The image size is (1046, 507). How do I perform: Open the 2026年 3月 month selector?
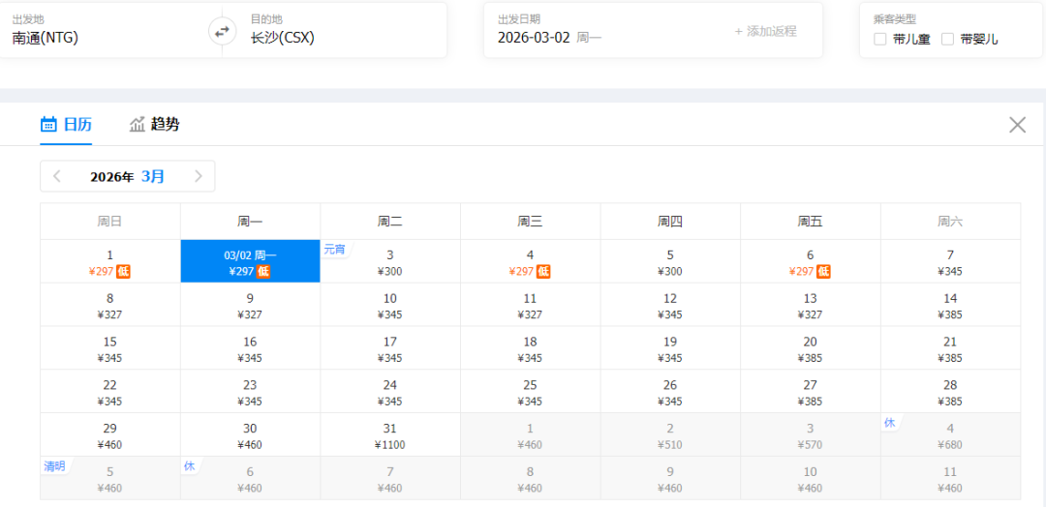point(127,176)
